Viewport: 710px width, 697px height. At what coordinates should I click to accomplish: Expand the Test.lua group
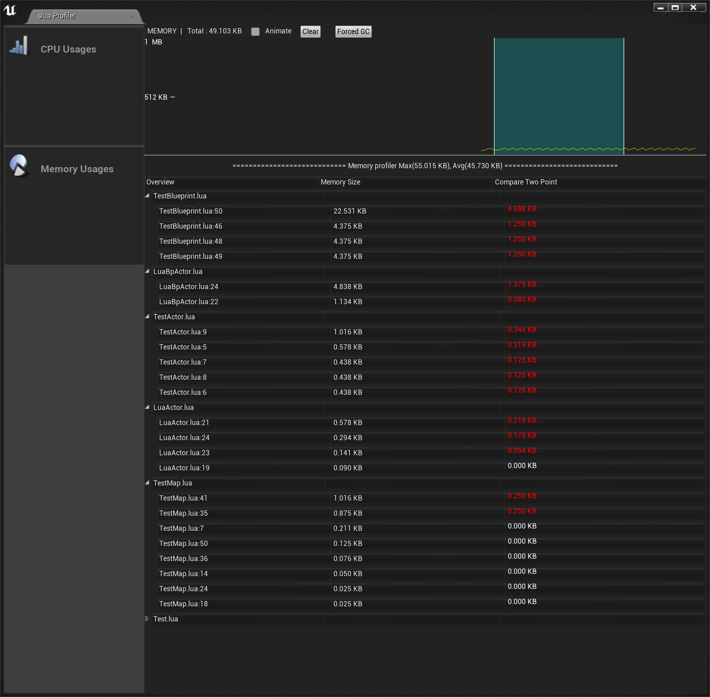(147, 619)
